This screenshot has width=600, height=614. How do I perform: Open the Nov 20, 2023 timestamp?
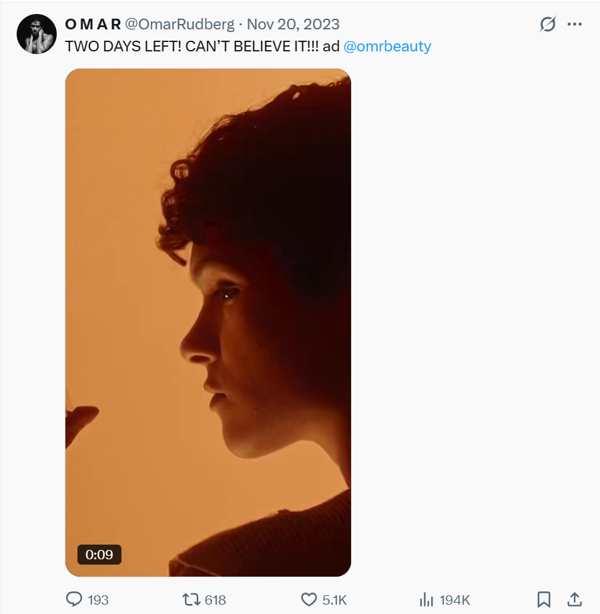tap(293, 25)
